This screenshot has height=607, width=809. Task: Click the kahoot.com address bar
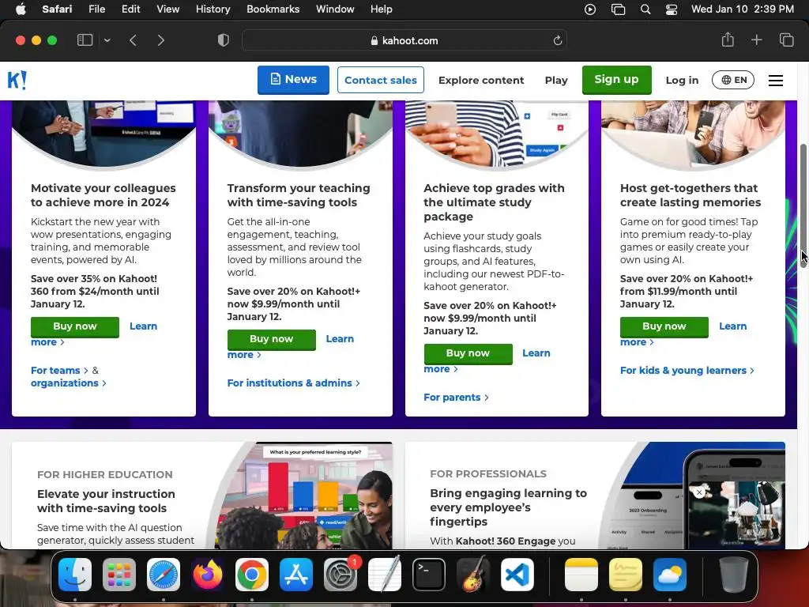point(404,40)
